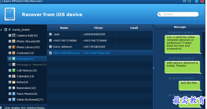Viewport: 207px width, 109px height.
Task: Sort by the Email column header
Action: (134, 28)
